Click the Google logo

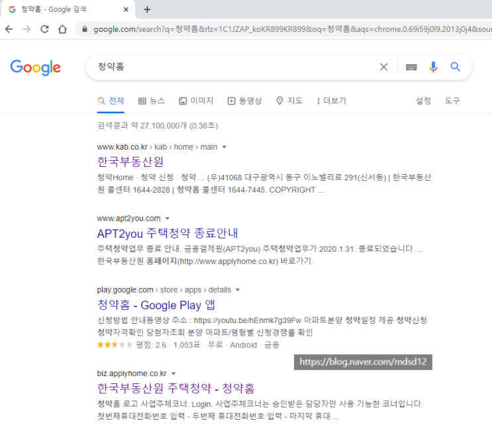36,68
